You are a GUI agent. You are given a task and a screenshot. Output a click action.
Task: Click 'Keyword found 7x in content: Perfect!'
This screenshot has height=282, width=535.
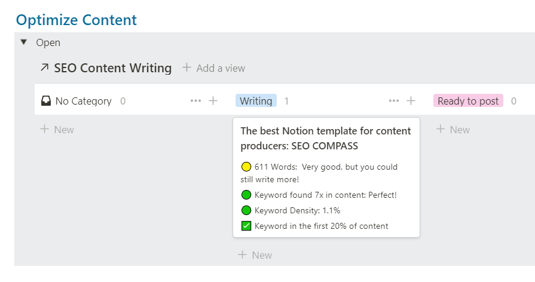pyautogui.click(x=326, y=195)
